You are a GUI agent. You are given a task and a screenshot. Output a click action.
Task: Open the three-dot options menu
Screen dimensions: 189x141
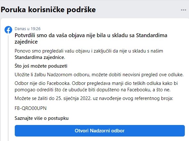coord(184,10)
